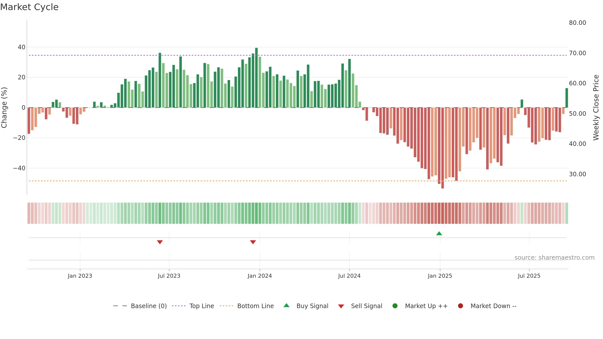Toggle the Sell Signal legend entry
The height and width of the screenshot is (339, 603).
(x=360, y=306)
